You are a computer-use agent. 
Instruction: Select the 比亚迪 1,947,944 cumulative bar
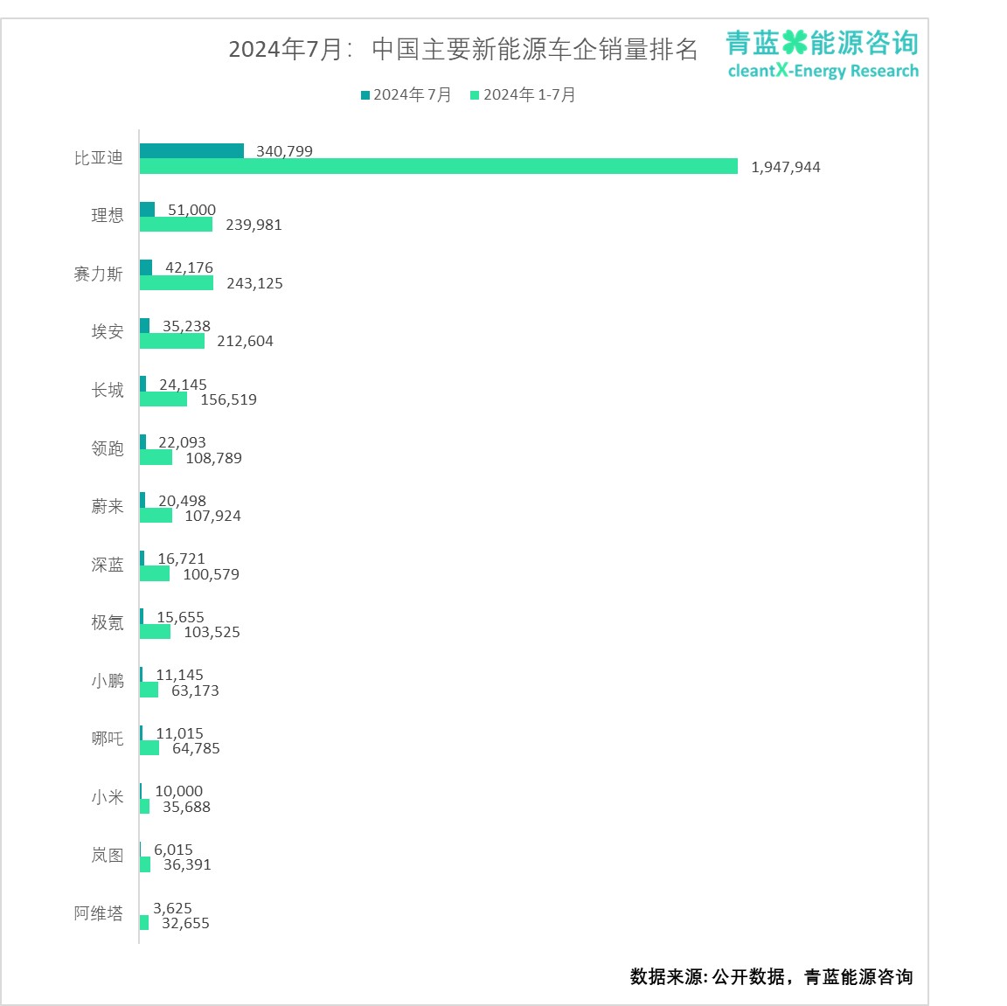[x=439, y=166]
